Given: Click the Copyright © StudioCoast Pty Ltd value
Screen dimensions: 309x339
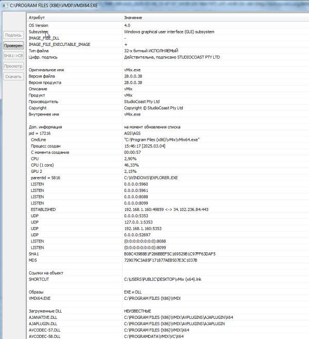Looking at the screenshot, I should [153, 108].
